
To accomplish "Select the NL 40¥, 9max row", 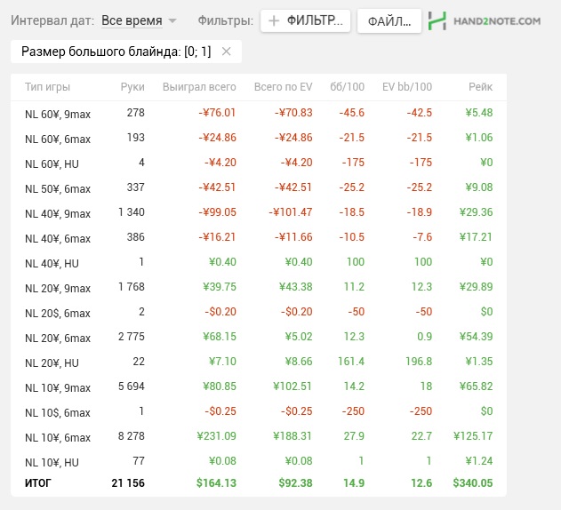I will (x=58, y=213).
